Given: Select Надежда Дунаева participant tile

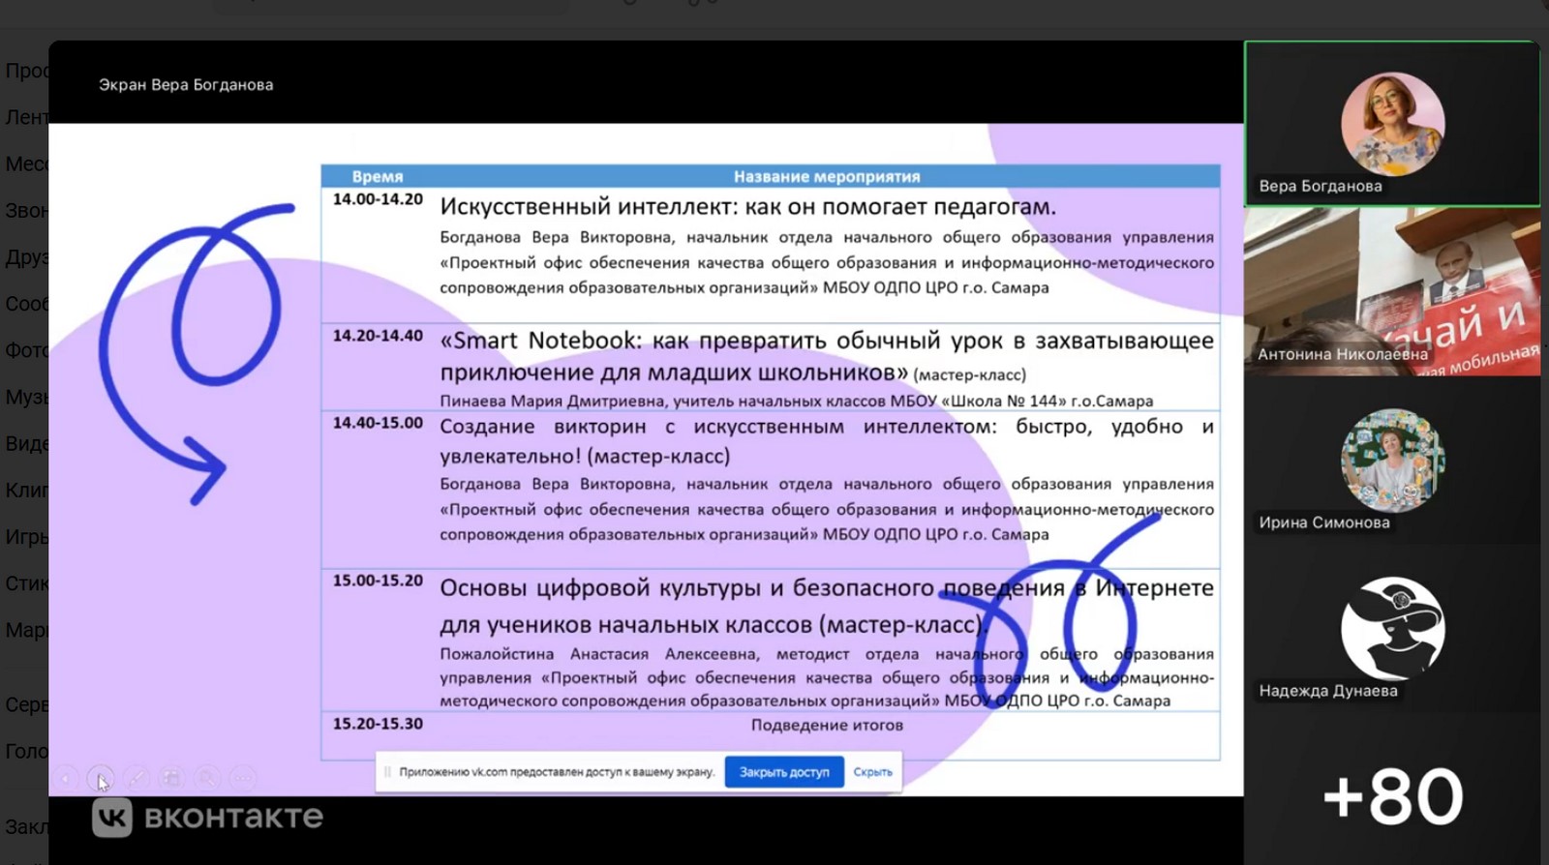Looking at the screenshot, I should pos(1391,628).
